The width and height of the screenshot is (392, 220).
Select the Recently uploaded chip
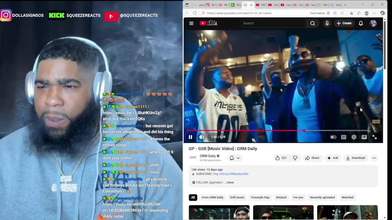pyautogui.click(x=322, y=197)
